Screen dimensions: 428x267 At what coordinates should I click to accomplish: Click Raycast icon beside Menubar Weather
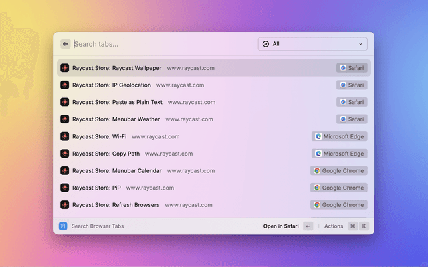[65, 119]
